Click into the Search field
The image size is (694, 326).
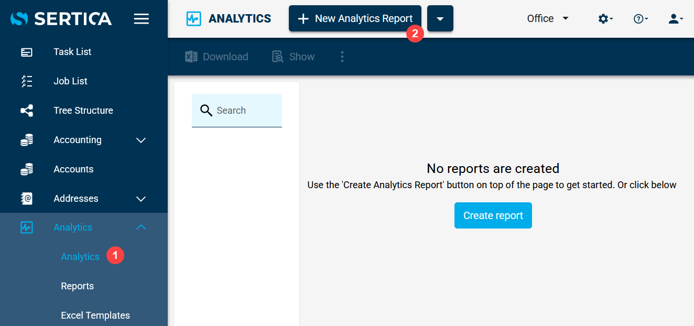click(x=237, y=111)
